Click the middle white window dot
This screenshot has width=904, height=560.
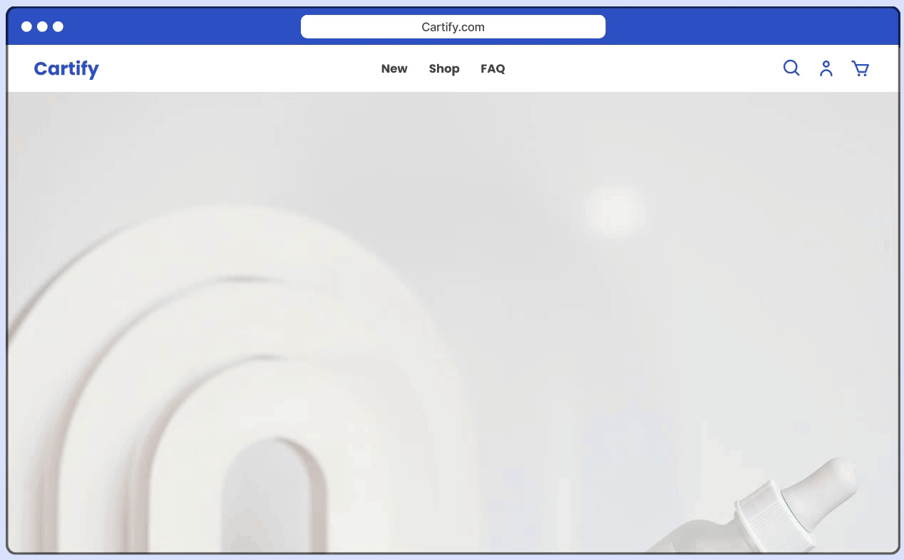42,27
